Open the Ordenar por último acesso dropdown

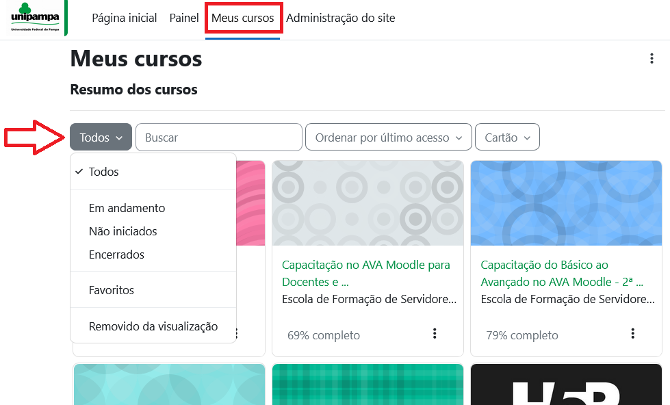point(388,137)
